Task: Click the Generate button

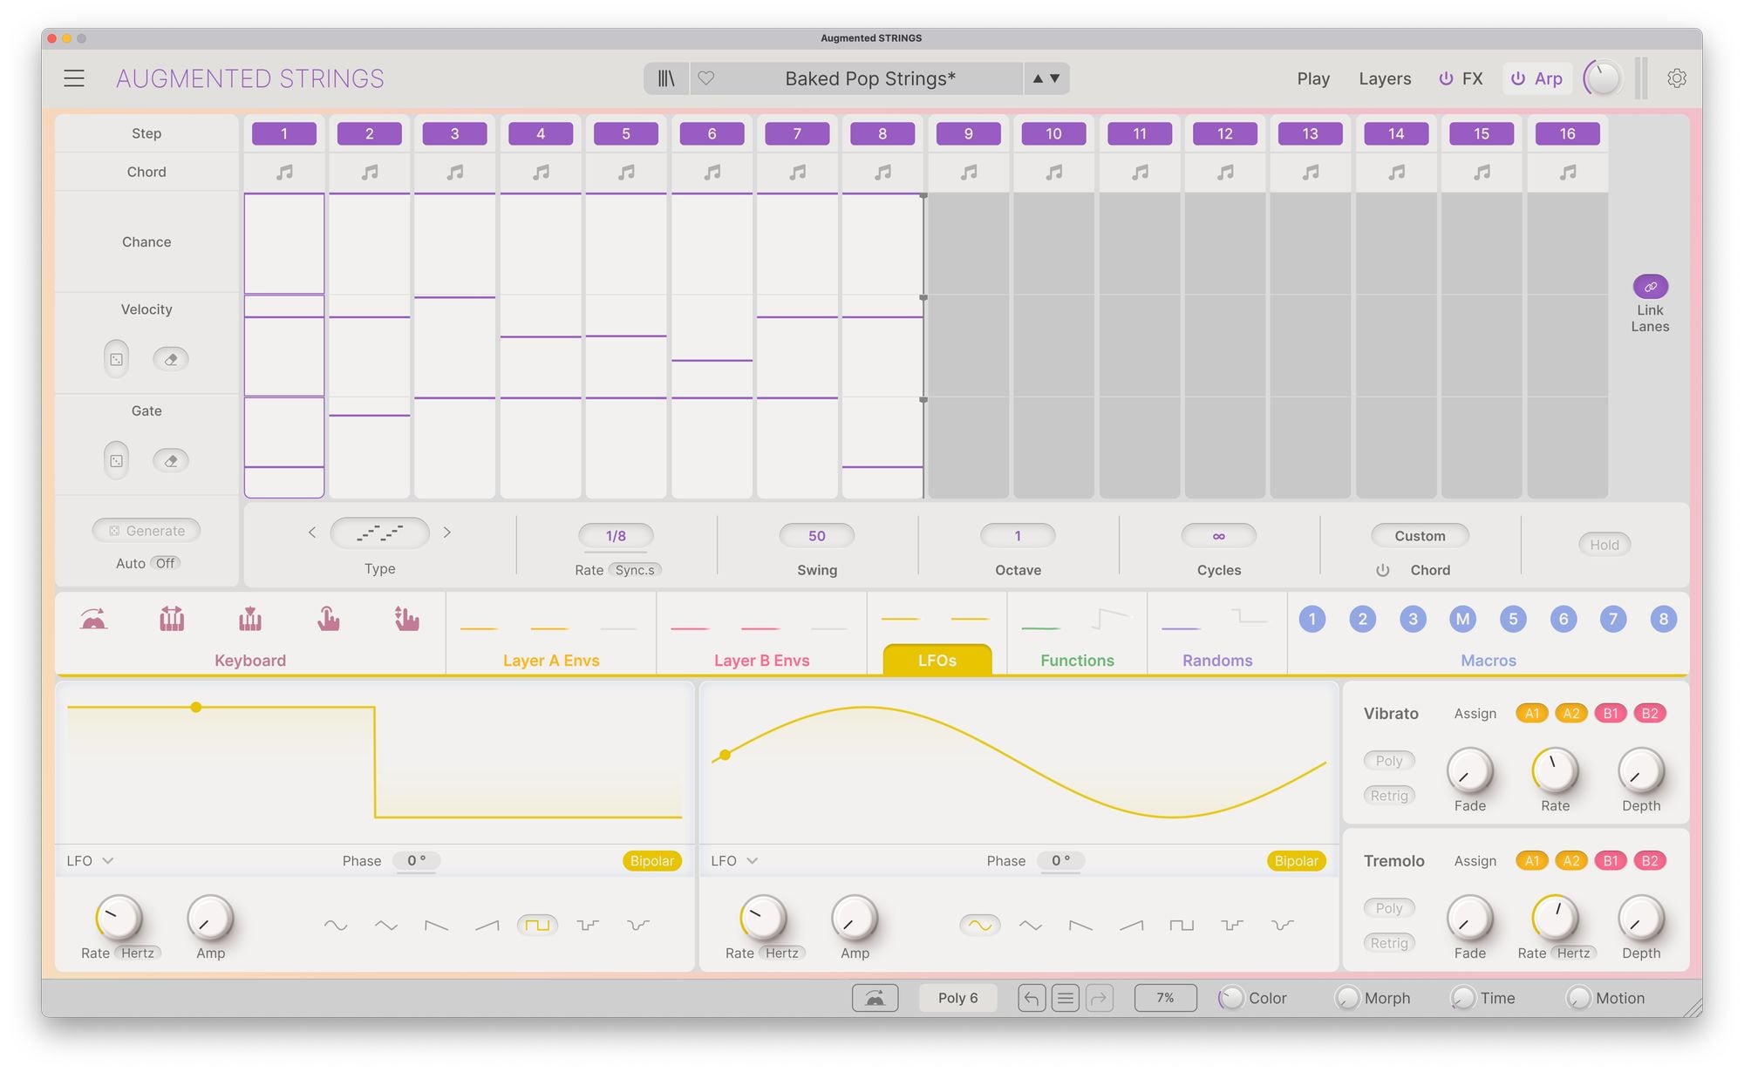Action: pos(146,531)
